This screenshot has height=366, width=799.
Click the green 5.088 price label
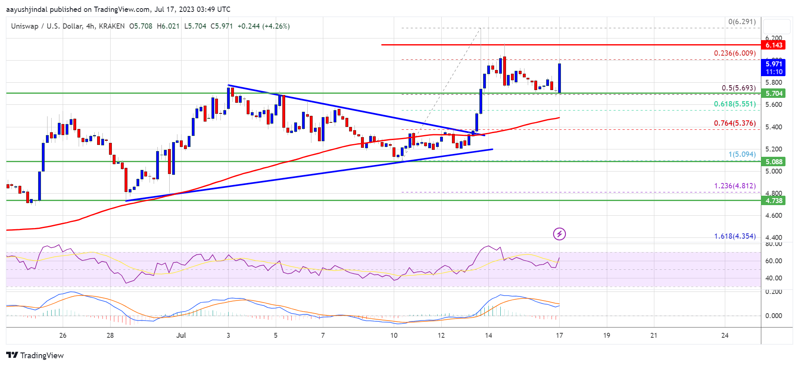[x=773, y=162]
